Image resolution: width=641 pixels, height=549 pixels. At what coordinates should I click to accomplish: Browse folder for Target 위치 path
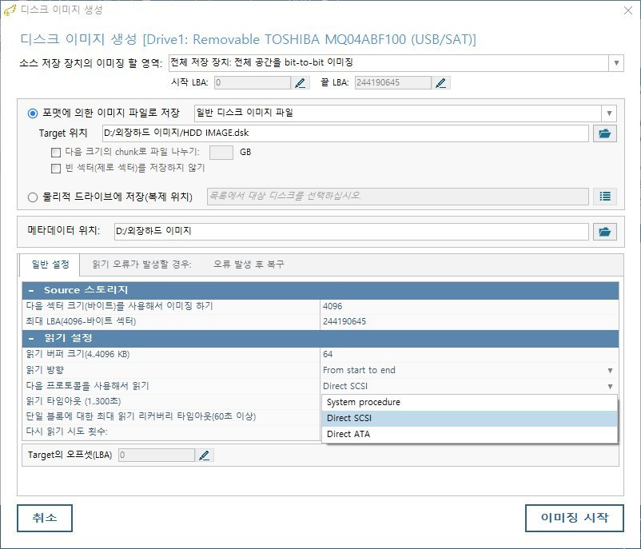604,133
